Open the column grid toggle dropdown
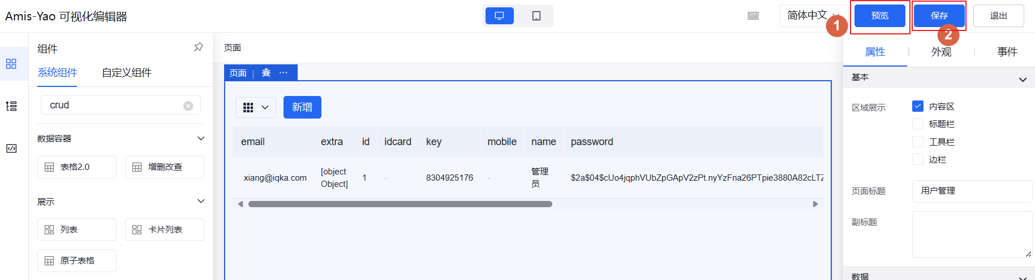Image resolution: width=1035 pixels, height=280 pixels. coord(255,107)
